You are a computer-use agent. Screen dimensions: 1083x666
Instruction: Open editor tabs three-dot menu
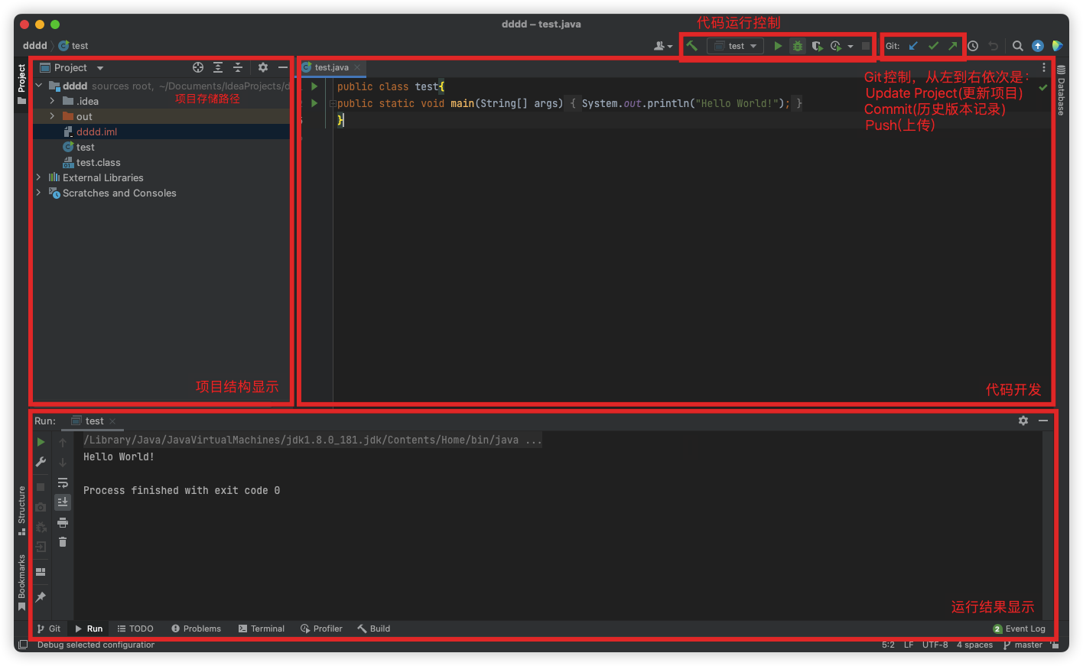tap(1044, 67)
